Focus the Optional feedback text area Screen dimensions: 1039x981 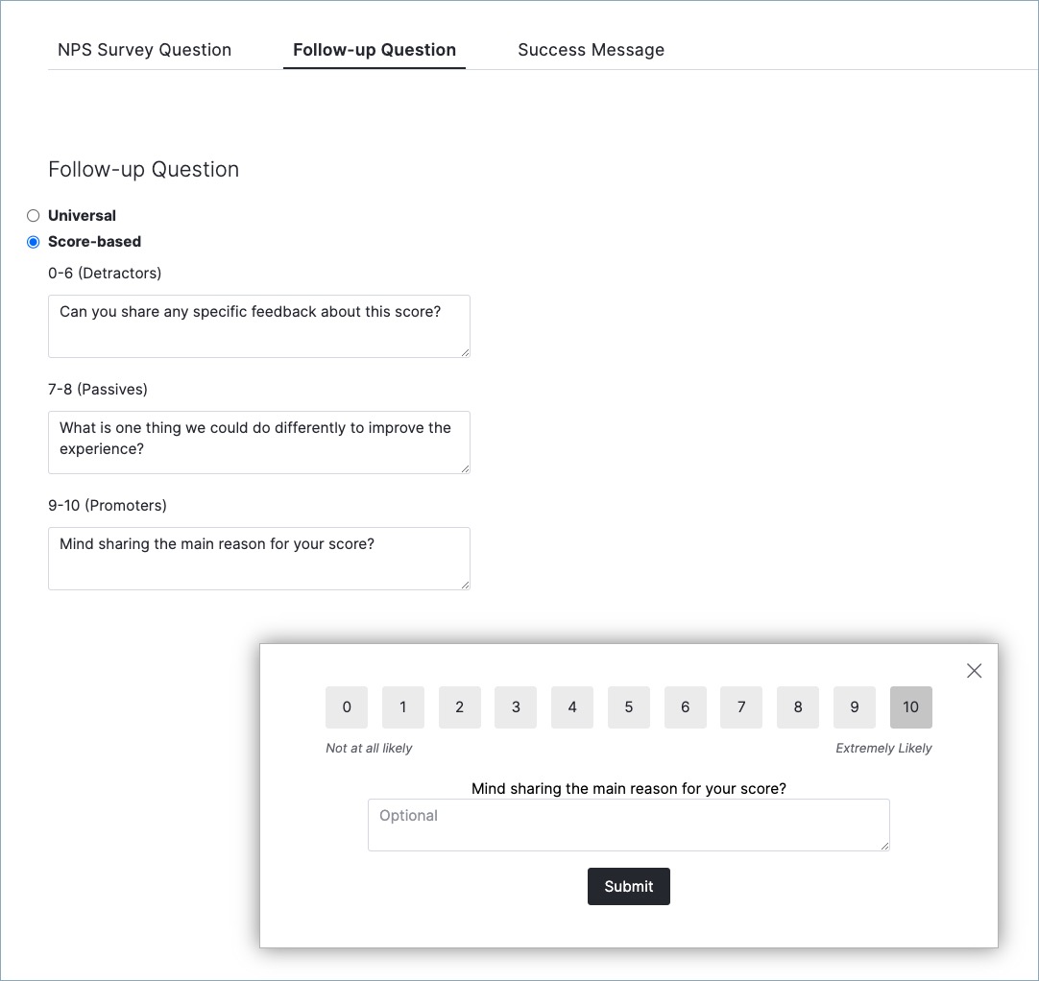[x=629, y=825]
